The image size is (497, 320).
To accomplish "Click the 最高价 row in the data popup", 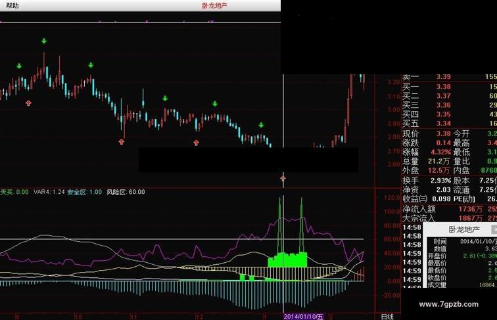I will click(461, 263).
